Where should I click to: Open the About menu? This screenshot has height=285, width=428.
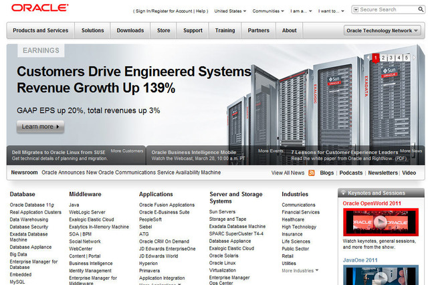[290, 30]
